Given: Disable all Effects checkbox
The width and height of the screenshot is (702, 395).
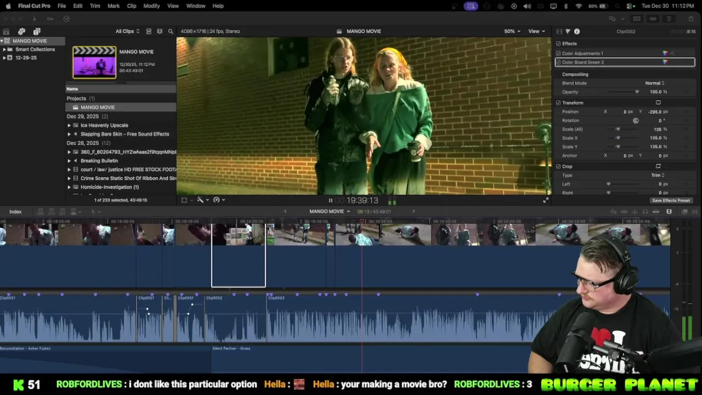Looking at the screenshot, I should (x=558, y=43).
